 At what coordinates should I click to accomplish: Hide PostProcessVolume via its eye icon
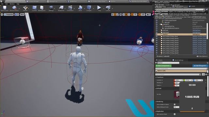tap(157, 20)
